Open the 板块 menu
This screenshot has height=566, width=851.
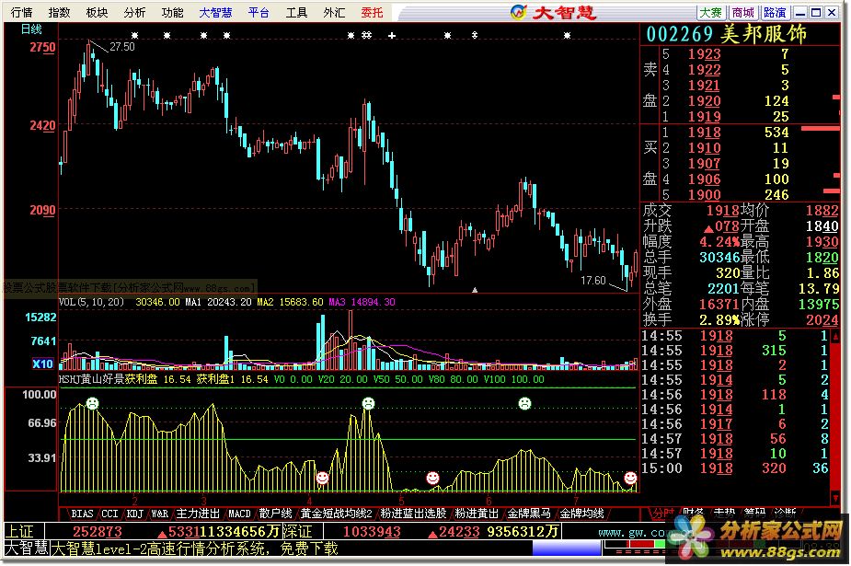coord(97,12)
